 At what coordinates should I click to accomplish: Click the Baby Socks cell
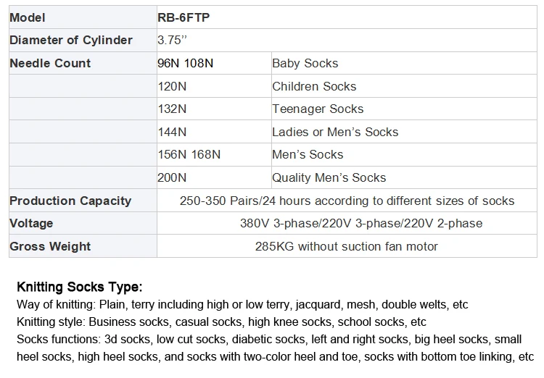pos(305,64)
